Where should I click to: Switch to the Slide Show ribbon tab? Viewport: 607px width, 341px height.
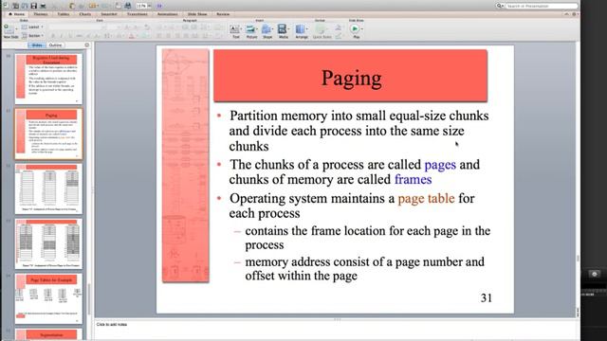(197, 14)
